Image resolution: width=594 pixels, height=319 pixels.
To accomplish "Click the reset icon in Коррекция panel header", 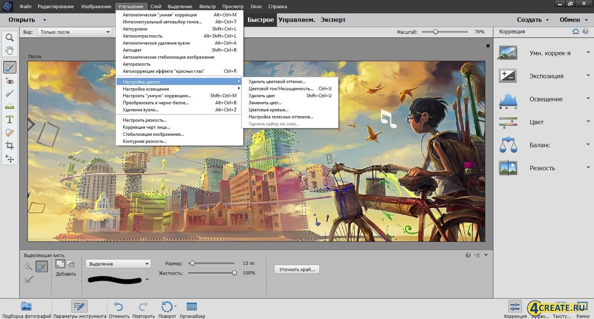I will [x=575, y=31].
